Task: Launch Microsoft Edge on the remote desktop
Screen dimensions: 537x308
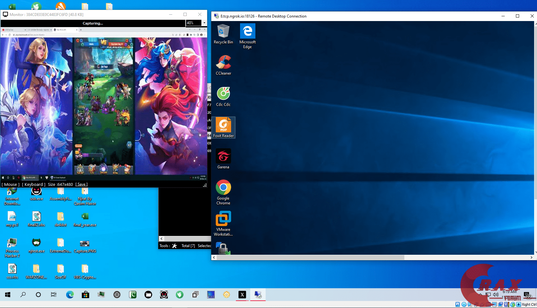Action: coord(247,36)
